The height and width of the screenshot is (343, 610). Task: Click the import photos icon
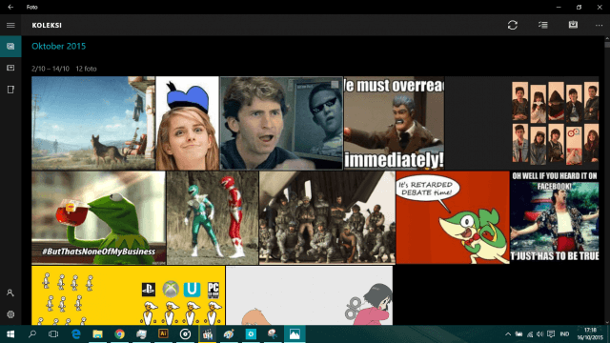pyautogui.click(x=573, y=25)
